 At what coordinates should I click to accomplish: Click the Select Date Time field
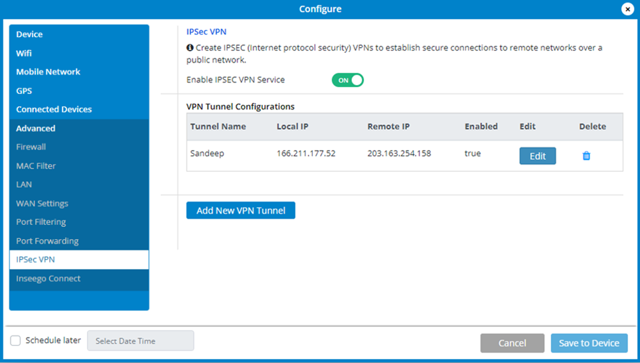click(140, 340)
